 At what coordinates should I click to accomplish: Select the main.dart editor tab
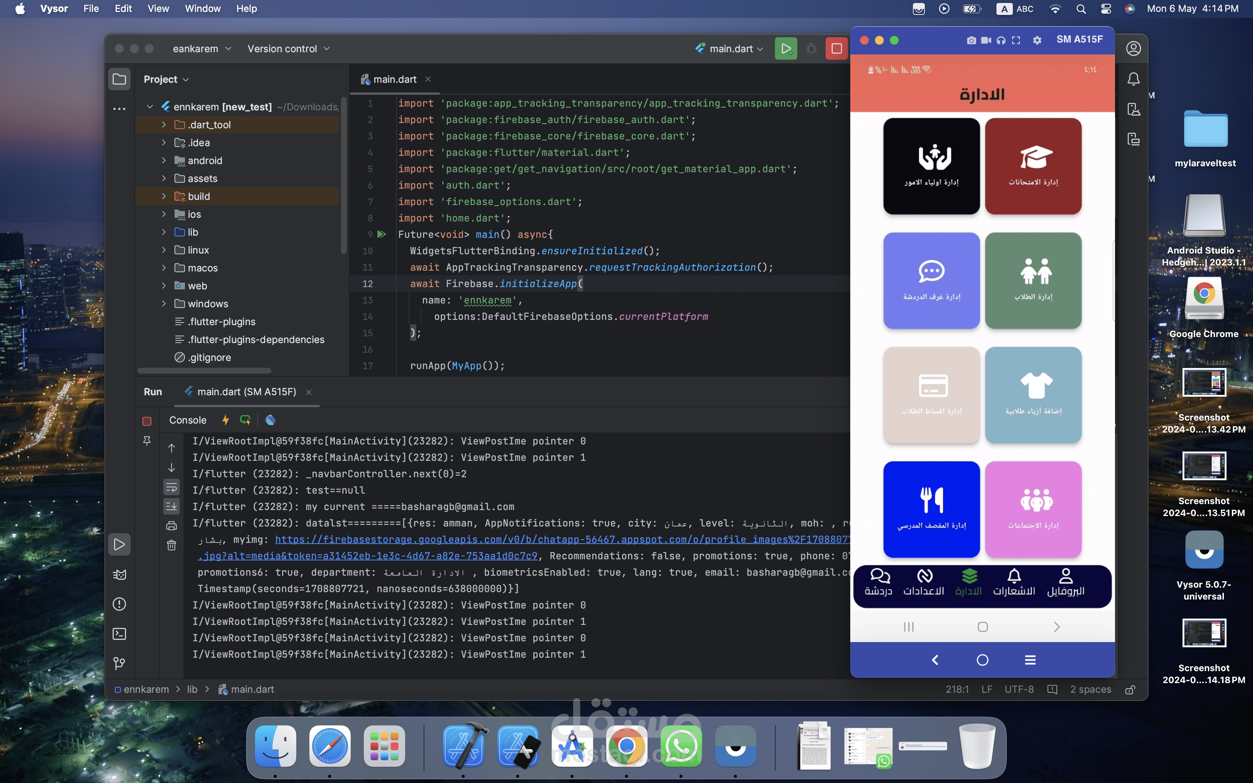coord(395,79)
